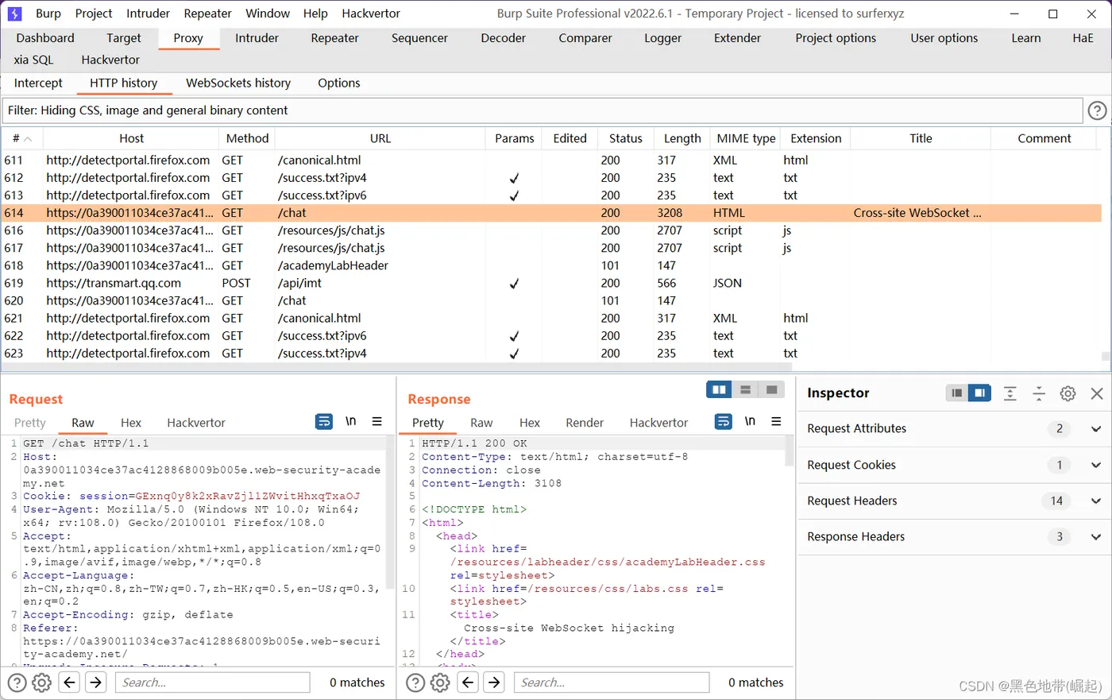This screenshot has height=700, width=1112.
Task: Open response search help icon
Action: [415, 683]
